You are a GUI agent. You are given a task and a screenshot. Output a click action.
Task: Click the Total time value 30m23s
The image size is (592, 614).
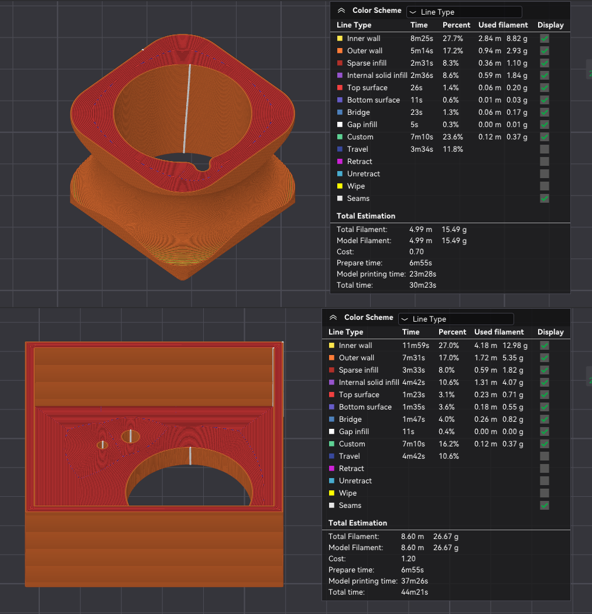click(423, 285)
